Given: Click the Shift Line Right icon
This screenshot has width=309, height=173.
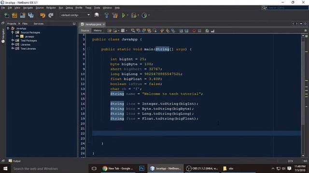Looking at the screenshot, I should coord(186,31).
